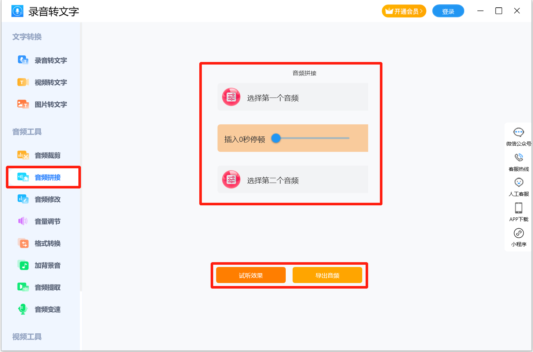The height and width of the screenshot is (352, 533).
Task: Click the 音频拼接 panel title
Action: 304,73
